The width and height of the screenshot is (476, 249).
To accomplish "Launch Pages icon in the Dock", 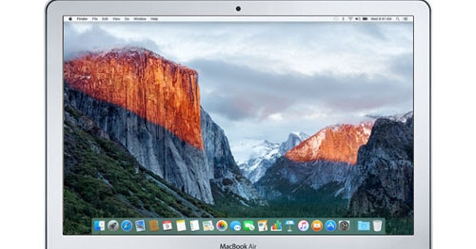I will coord(262,226).
